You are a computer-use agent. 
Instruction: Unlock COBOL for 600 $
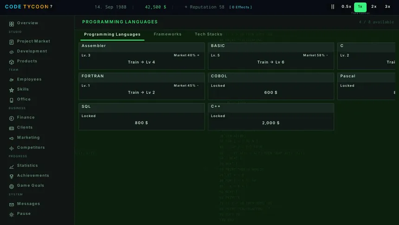pos(271,93)
